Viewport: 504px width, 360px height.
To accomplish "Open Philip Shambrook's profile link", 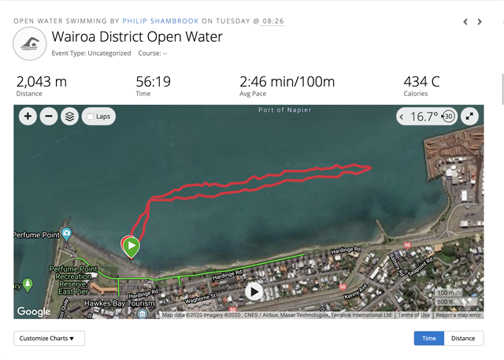I will pos(161,21).
